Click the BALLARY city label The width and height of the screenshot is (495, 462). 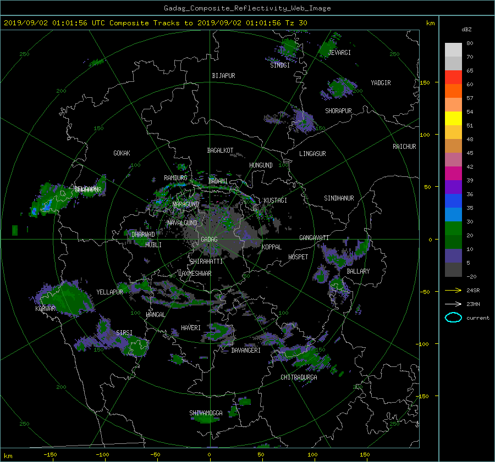tap(358, 271)
